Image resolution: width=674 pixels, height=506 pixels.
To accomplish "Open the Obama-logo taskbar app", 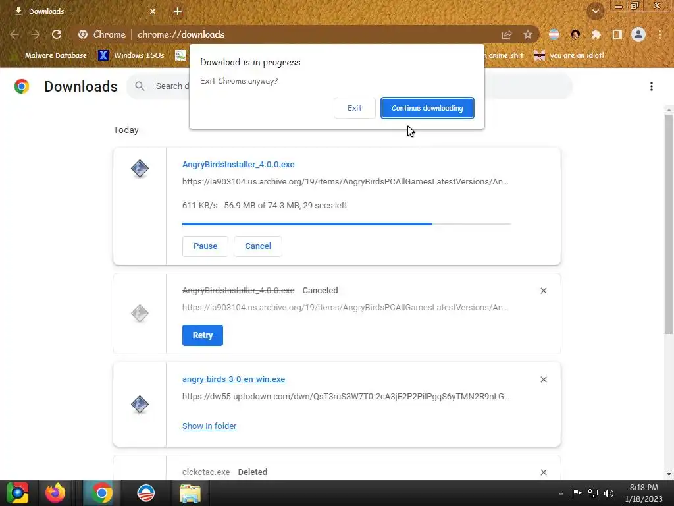I will [x=146, y=493].
